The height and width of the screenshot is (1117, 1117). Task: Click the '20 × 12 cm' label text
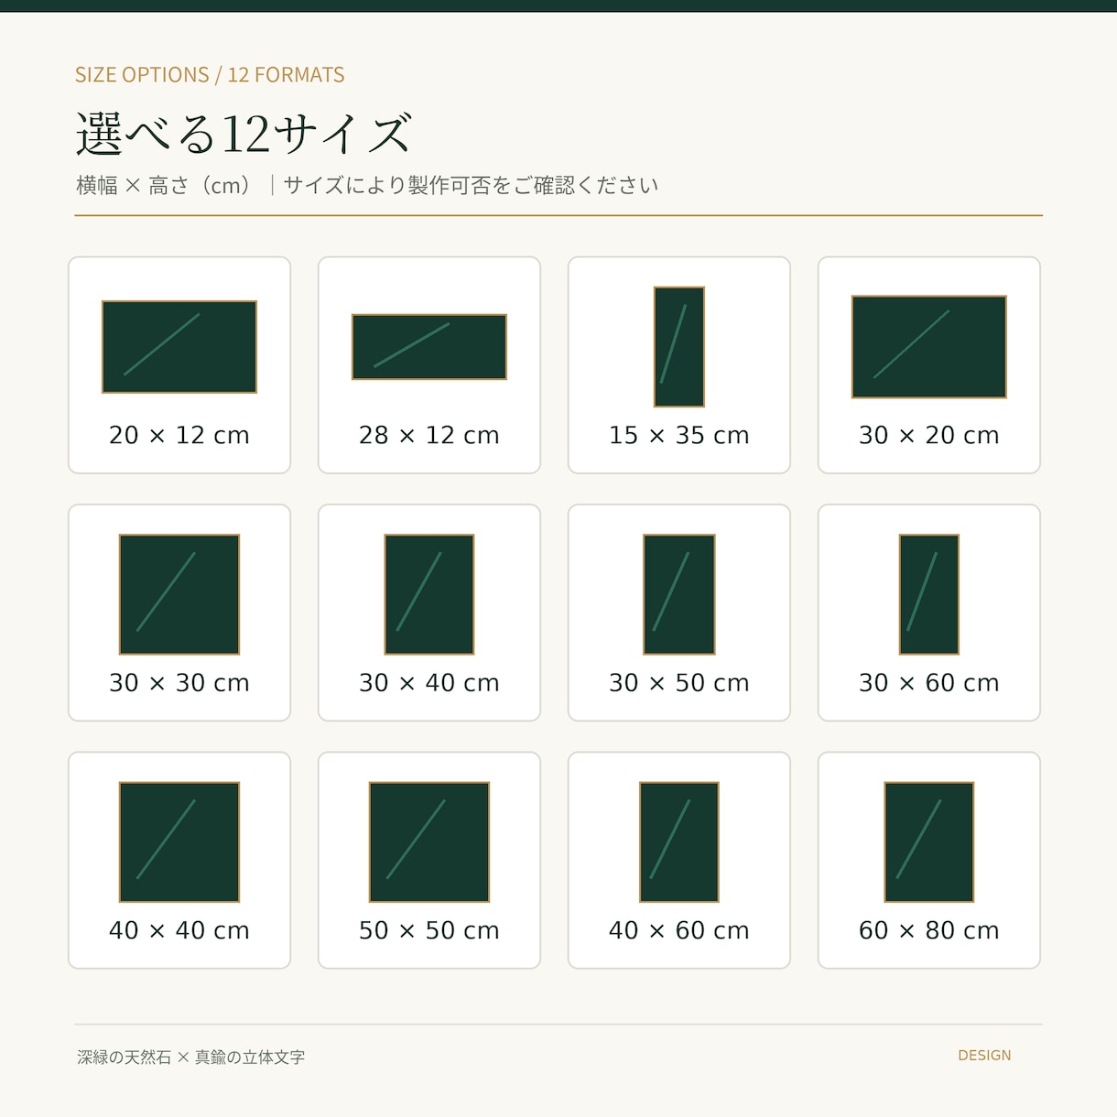[179, 435]
